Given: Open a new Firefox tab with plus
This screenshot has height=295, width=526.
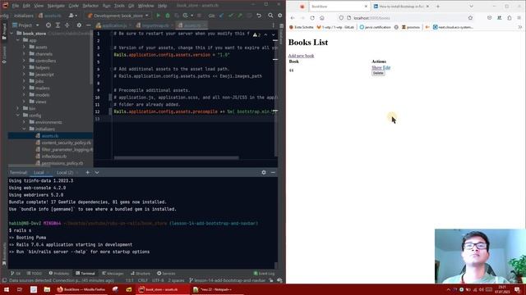Looking at the screenshot, I should pos(438,7).
